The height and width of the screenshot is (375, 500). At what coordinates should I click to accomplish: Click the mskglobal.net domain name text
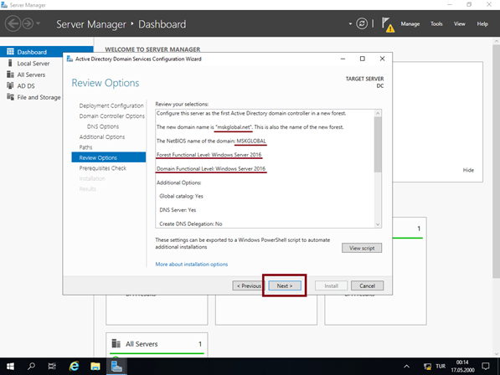(234, 127)
